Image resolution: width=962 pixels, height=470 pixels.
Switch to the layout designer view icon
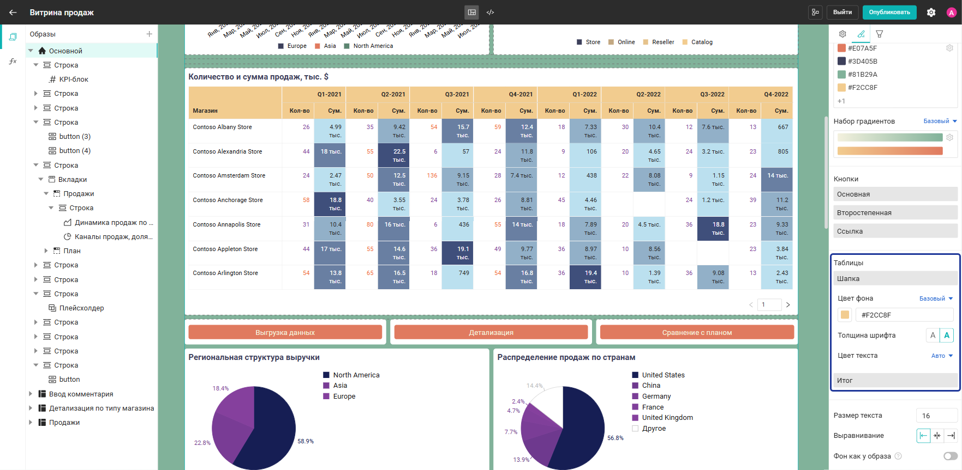tap(472, 12)
